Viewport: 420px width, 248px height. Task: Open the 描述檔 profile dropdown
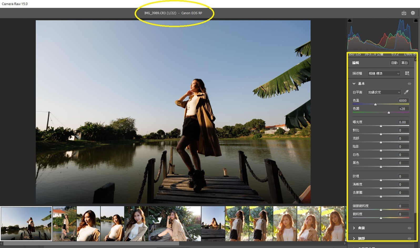coord(384,73)
